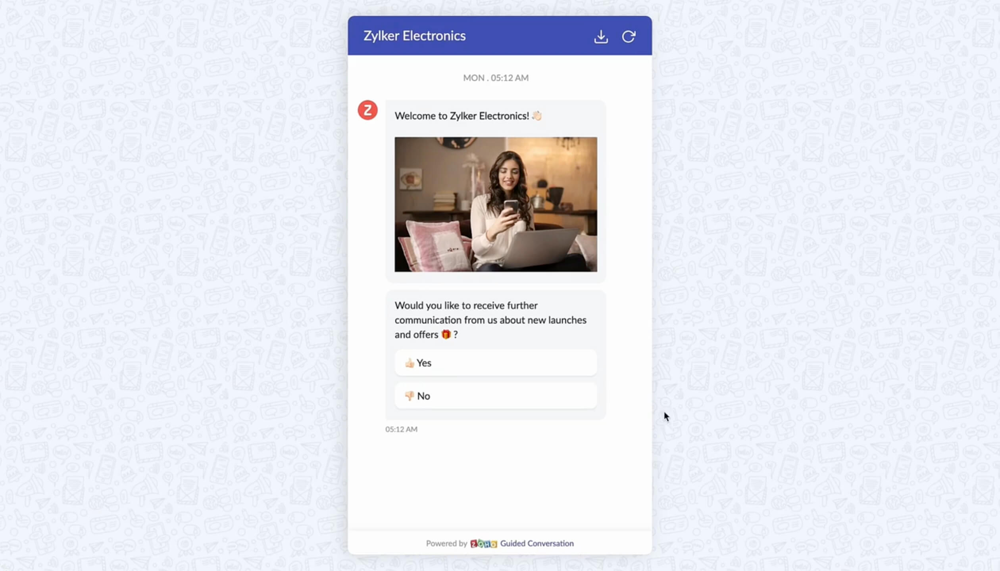Click the Zoho logo in footer
Screen dimensions: 1000x571
coord(483,544)
